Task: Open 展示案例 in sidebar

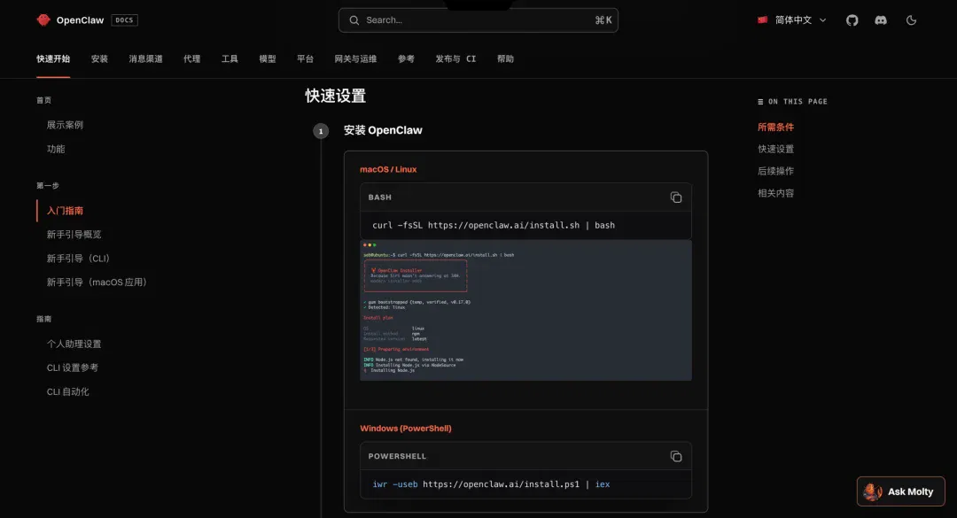Action: coord(65,125)
